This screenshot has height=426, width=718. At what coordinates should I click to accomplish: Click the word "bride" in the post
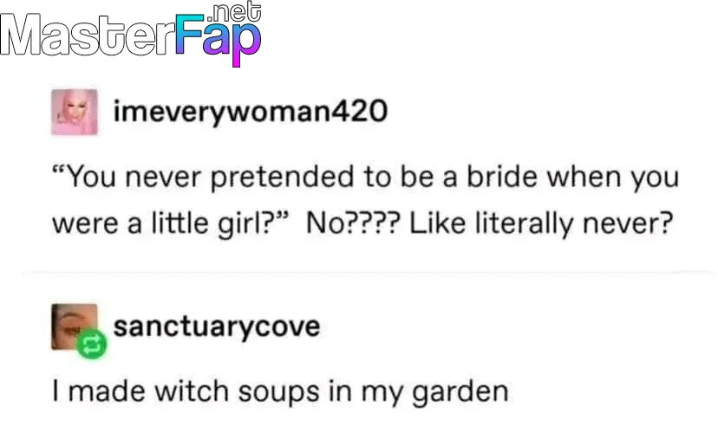point(501,176)
